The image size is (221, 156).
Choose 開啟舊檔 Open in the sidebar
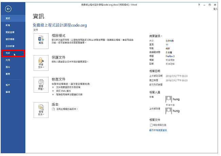click(13, 32)
